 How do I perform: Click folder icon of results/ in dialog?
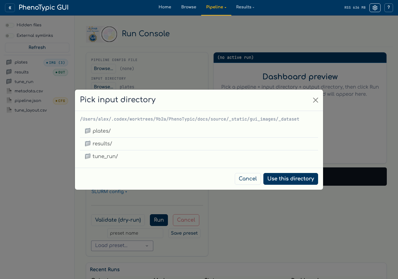point(88,144)
